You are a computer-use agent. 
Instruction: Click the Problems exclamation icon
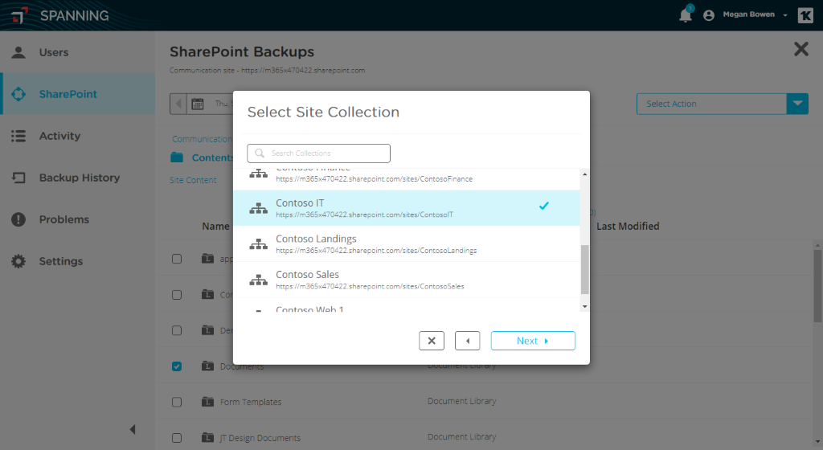pos(18,219)
